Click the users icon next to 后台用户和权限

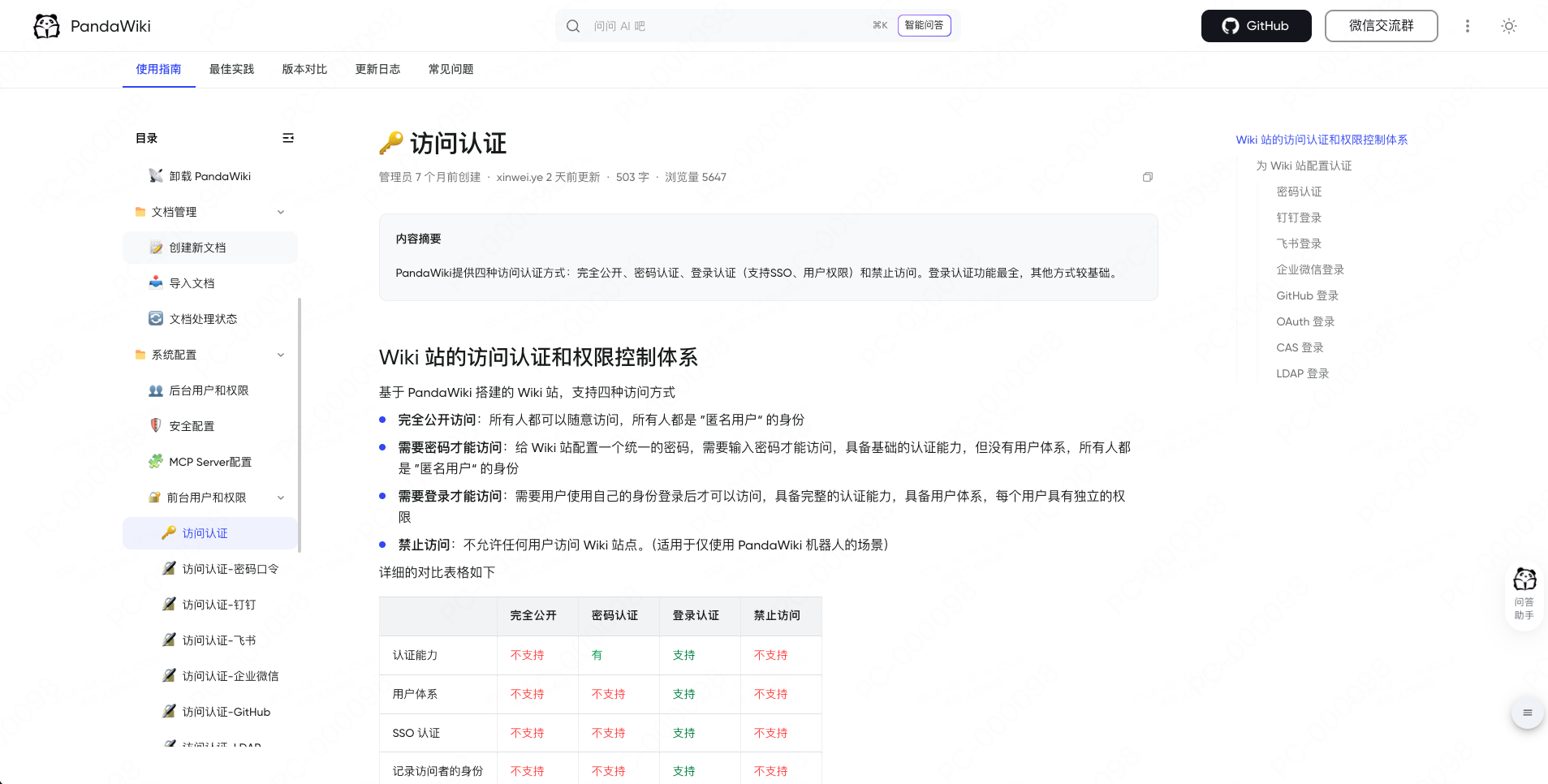pyautogui.click(x=156, y=390)
